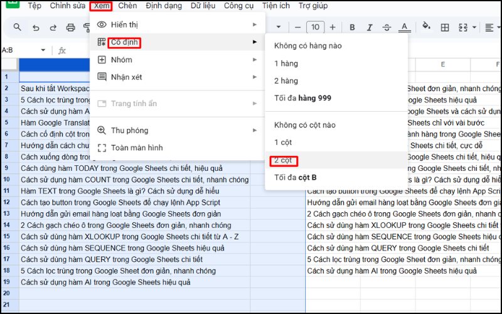This screenshot has height=314, width=502.
Task: Choose Tối đa hàng 999
Action: [336, 98]
